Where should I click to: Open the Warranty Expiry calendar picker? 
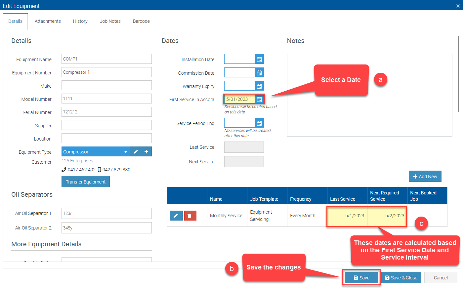point(259,86)
